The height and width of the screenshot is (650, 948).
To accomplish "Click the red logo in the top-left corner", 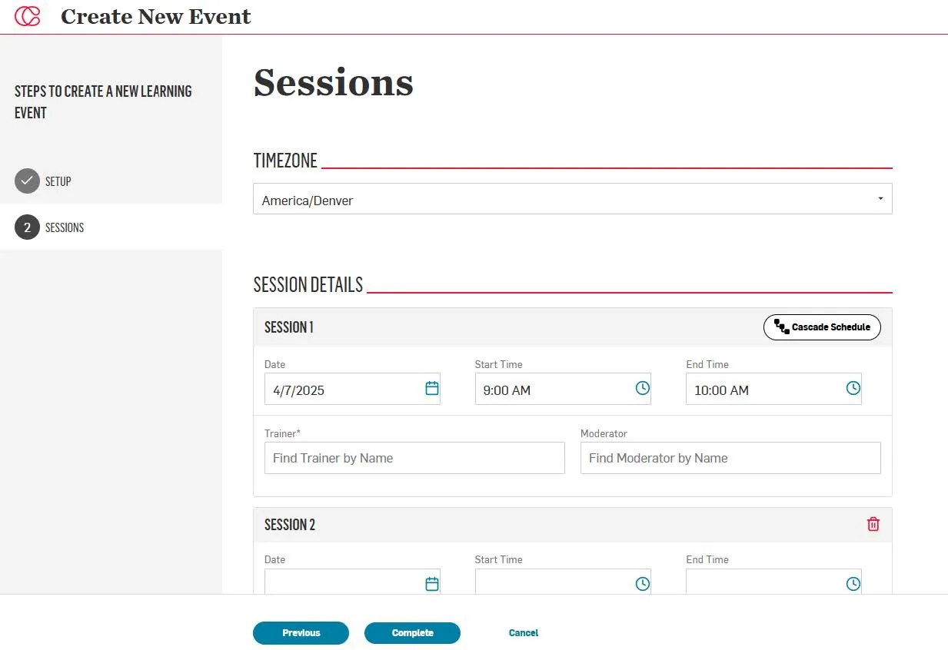I will tap(27, 15).
